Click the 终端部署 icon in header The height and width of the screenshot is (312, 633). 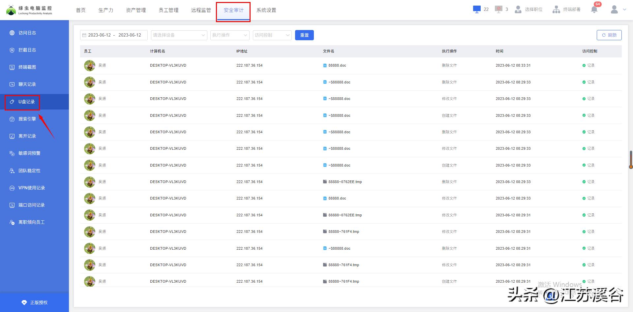pos(556,10)
